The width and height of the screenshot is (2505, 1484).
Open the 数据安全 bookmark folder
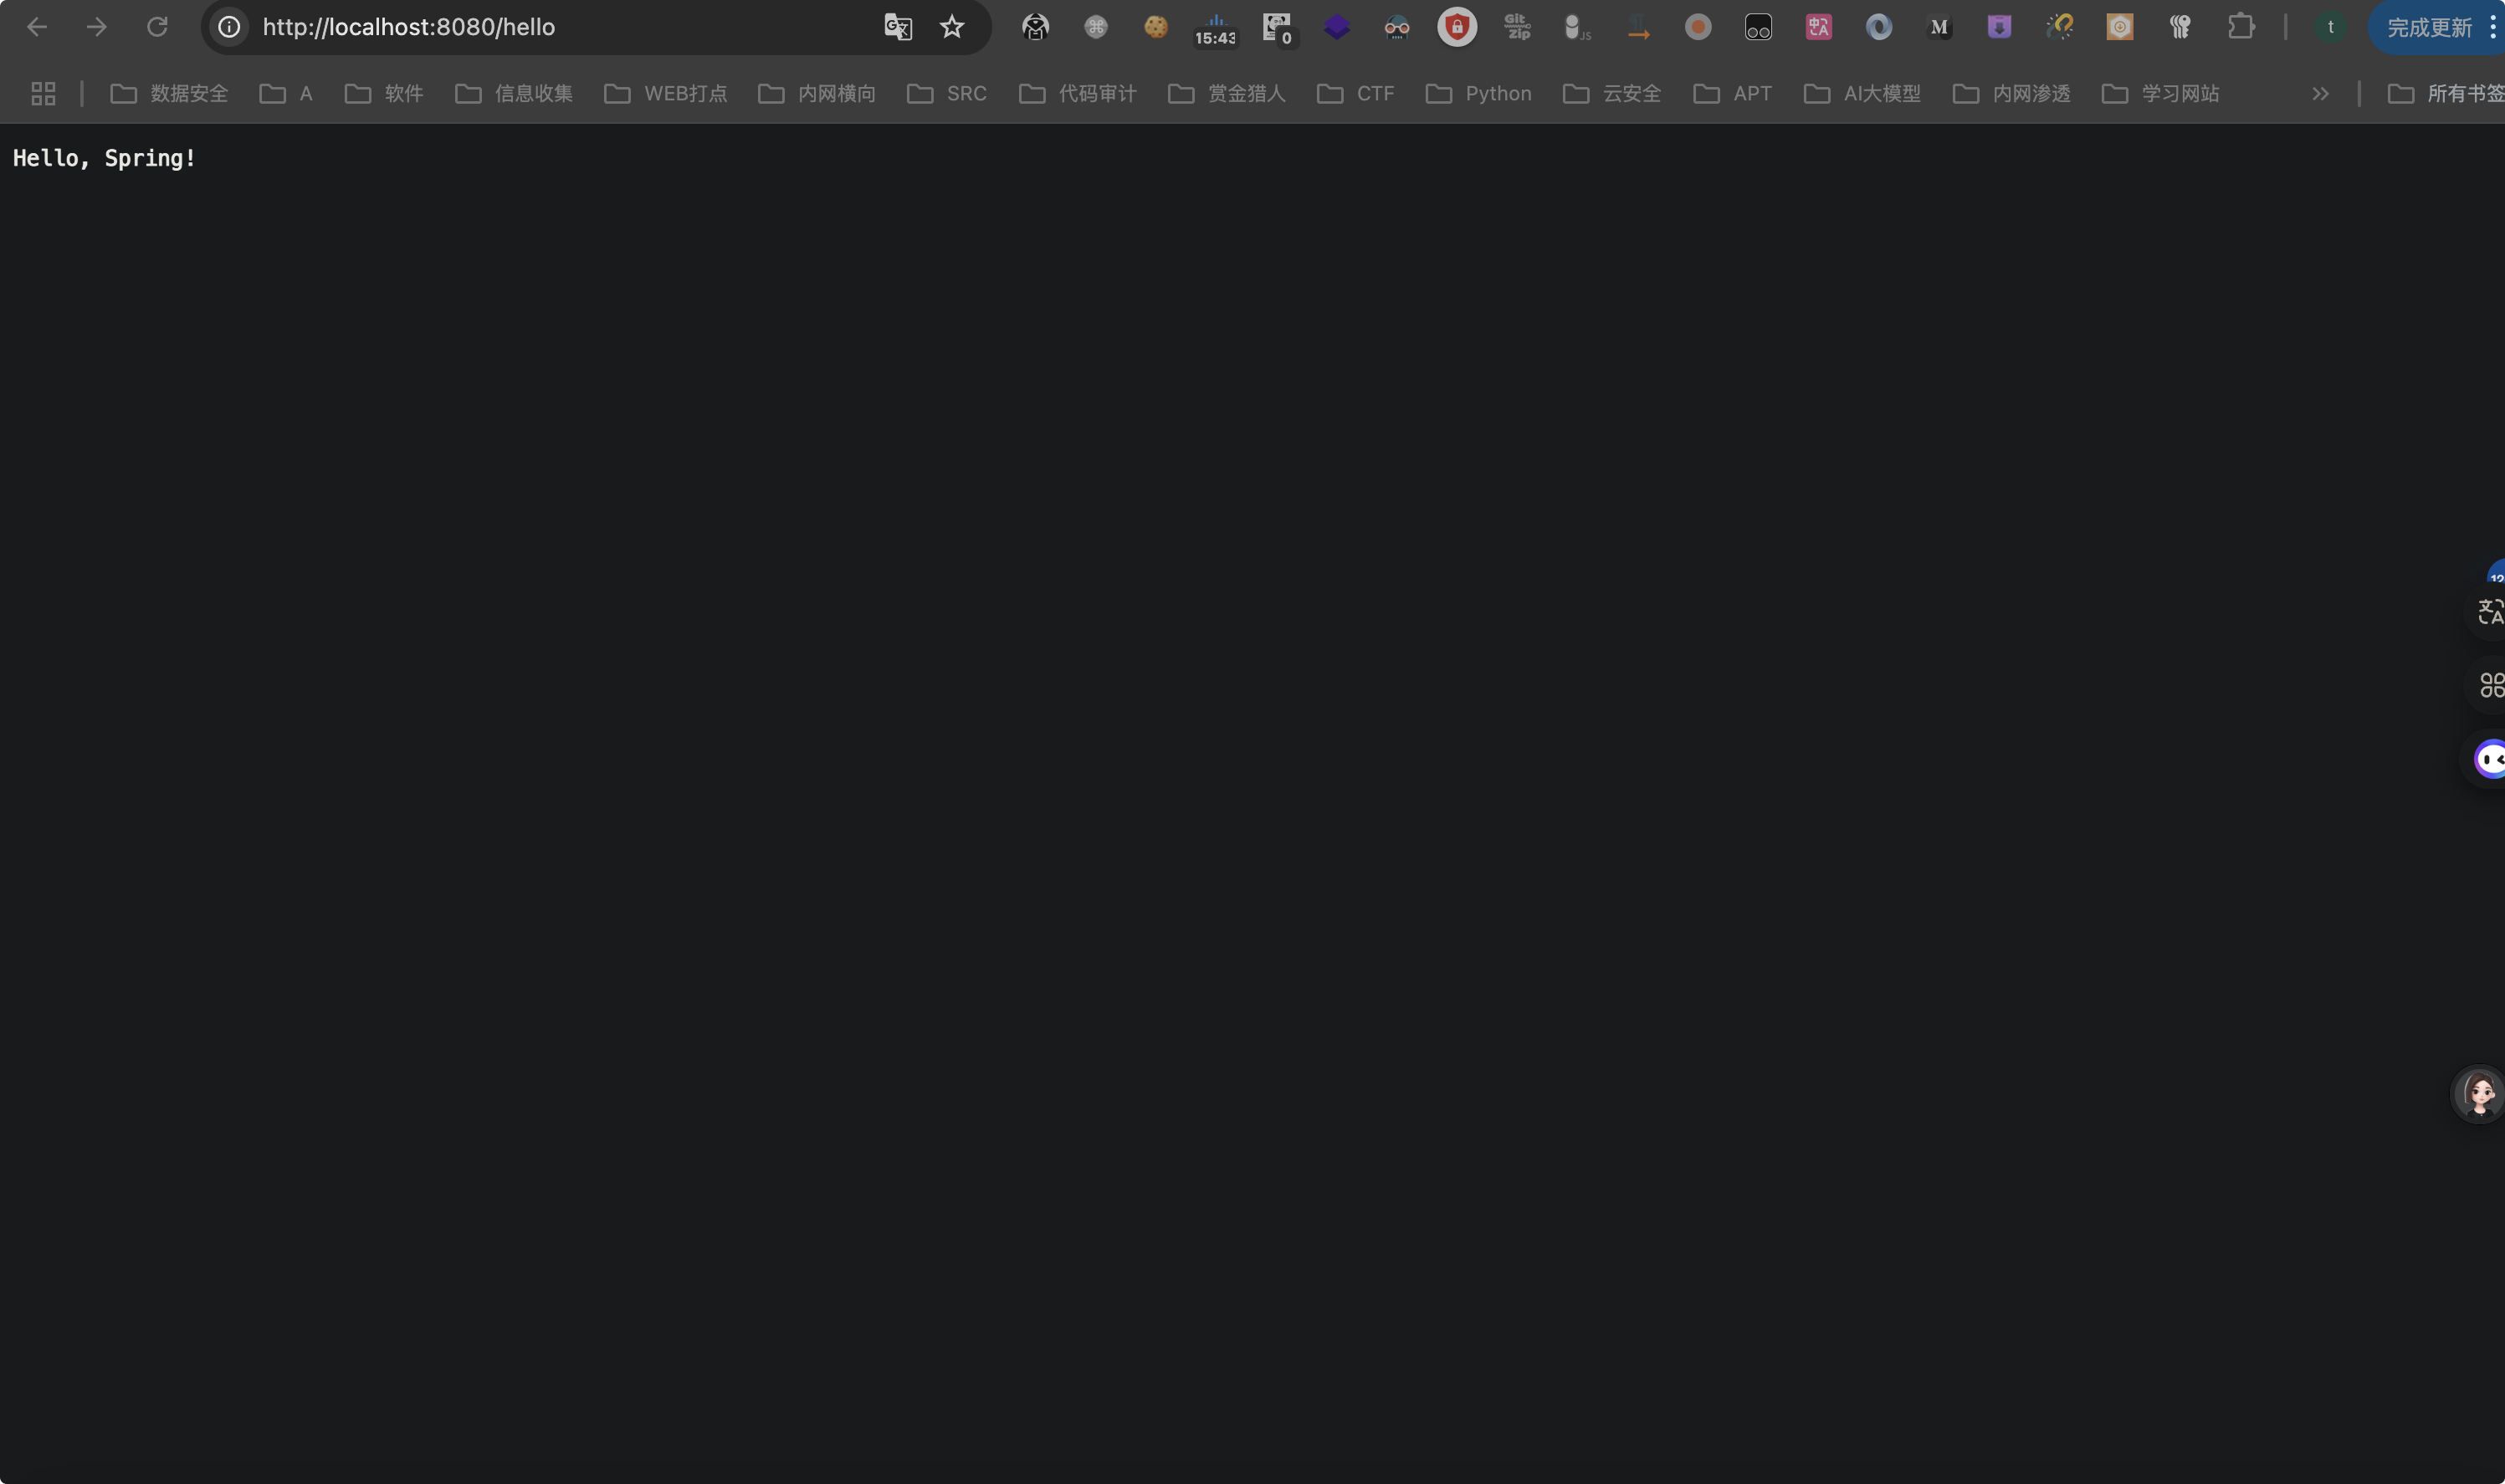tap(169, 93)
